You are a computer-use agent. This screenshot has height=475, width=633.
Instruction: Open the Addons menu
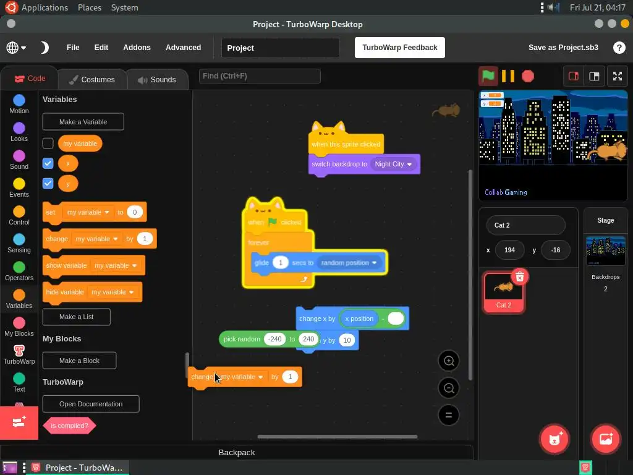point(137,48)
